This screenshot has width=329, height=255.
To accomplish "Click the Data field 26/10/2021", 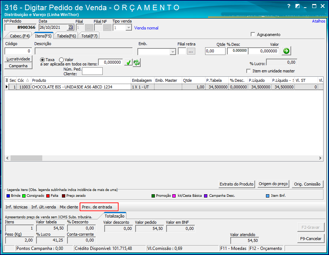I will tap(53, 27).
